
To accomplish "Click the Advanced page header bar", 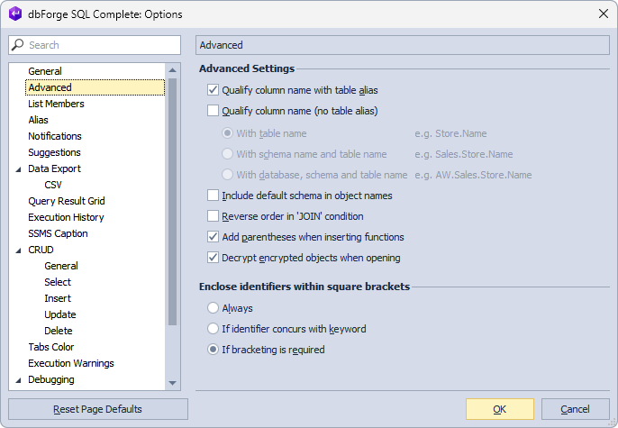I will point(403,45).
